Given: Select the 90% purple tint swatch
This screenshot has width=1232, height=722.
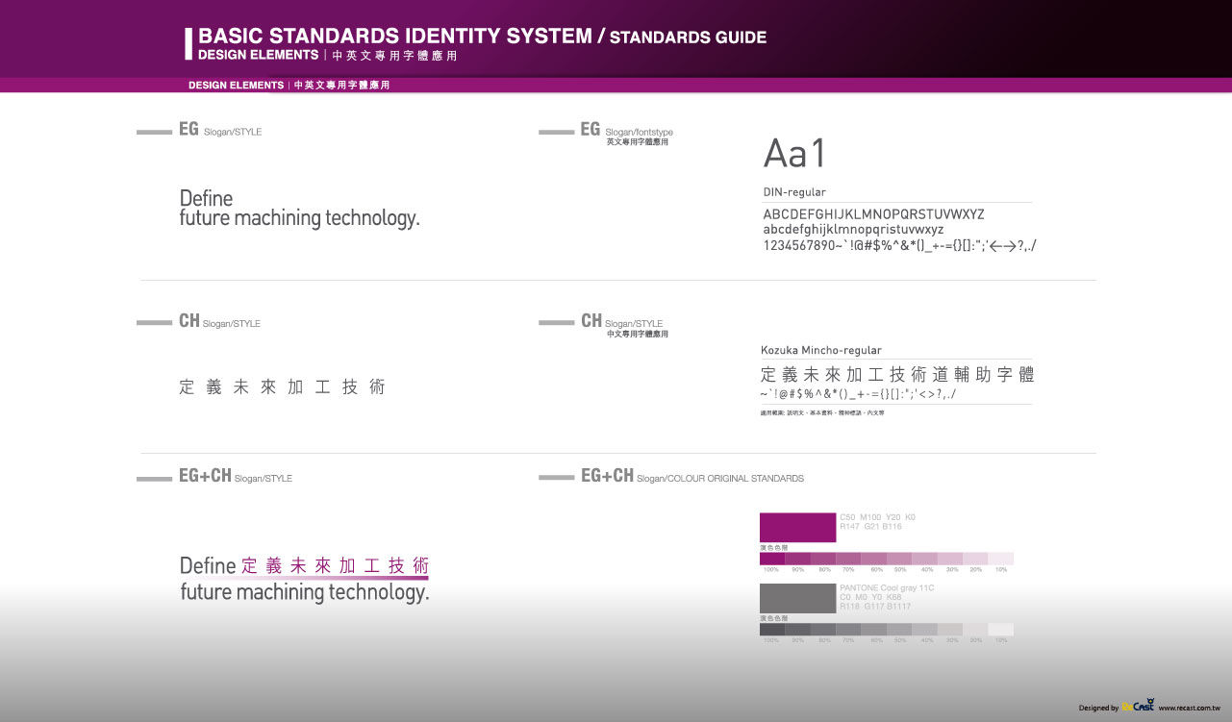Looking at the screenshot, I should (x=797, y=559).
